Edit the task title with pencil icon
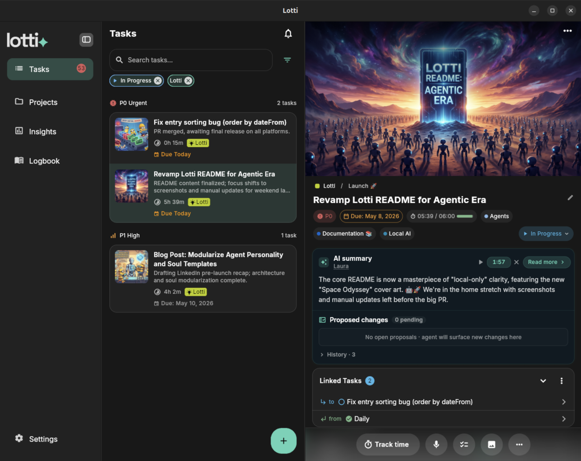This screenshot has height=461, width=581. 570,197
